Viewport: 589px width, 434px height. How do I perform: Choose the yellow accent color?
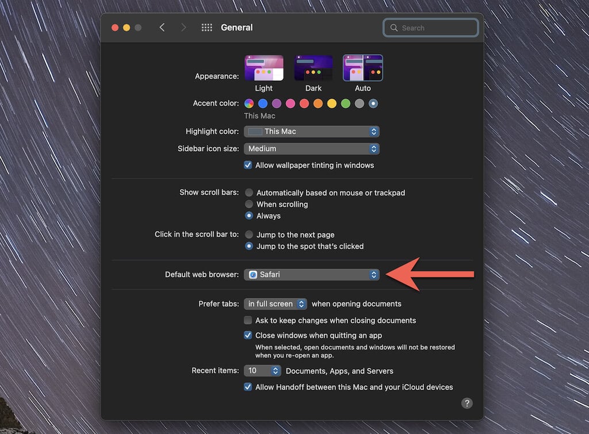coord(332,103)
